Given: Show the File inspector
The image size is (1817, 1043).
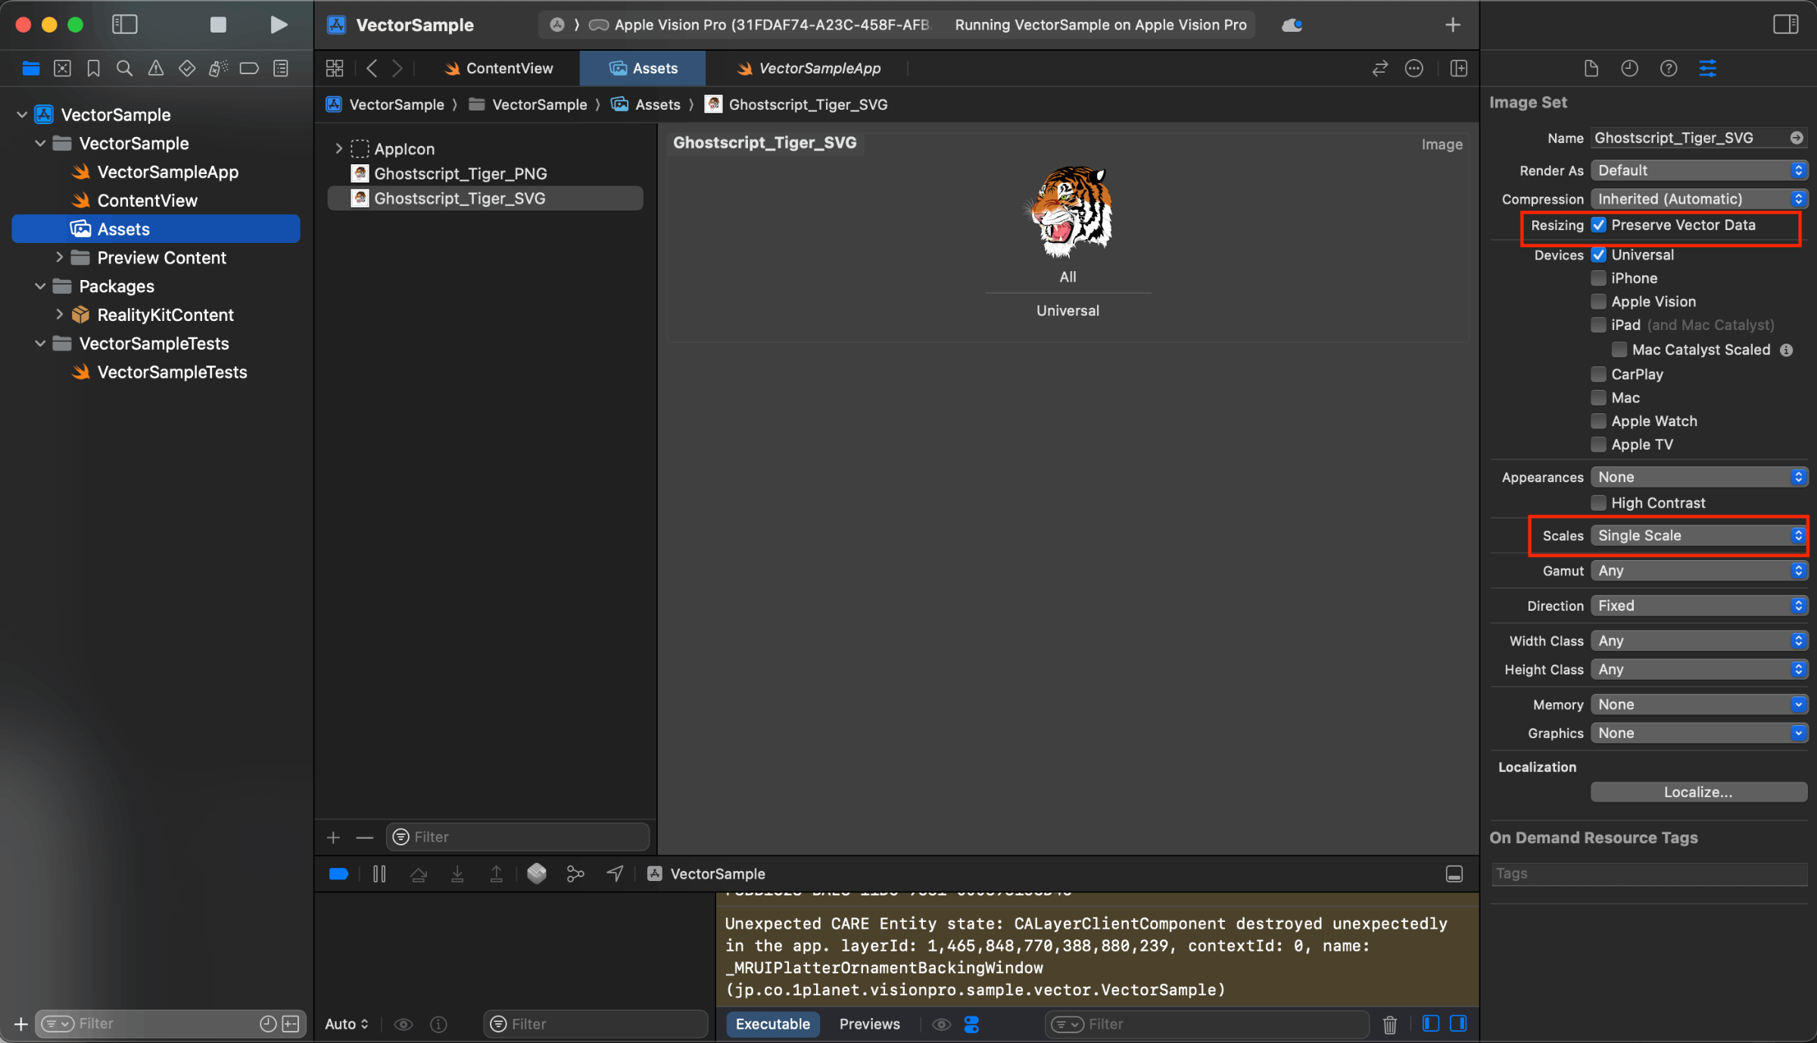Looking at the screenshot, I should click(x=1591, y=69).
